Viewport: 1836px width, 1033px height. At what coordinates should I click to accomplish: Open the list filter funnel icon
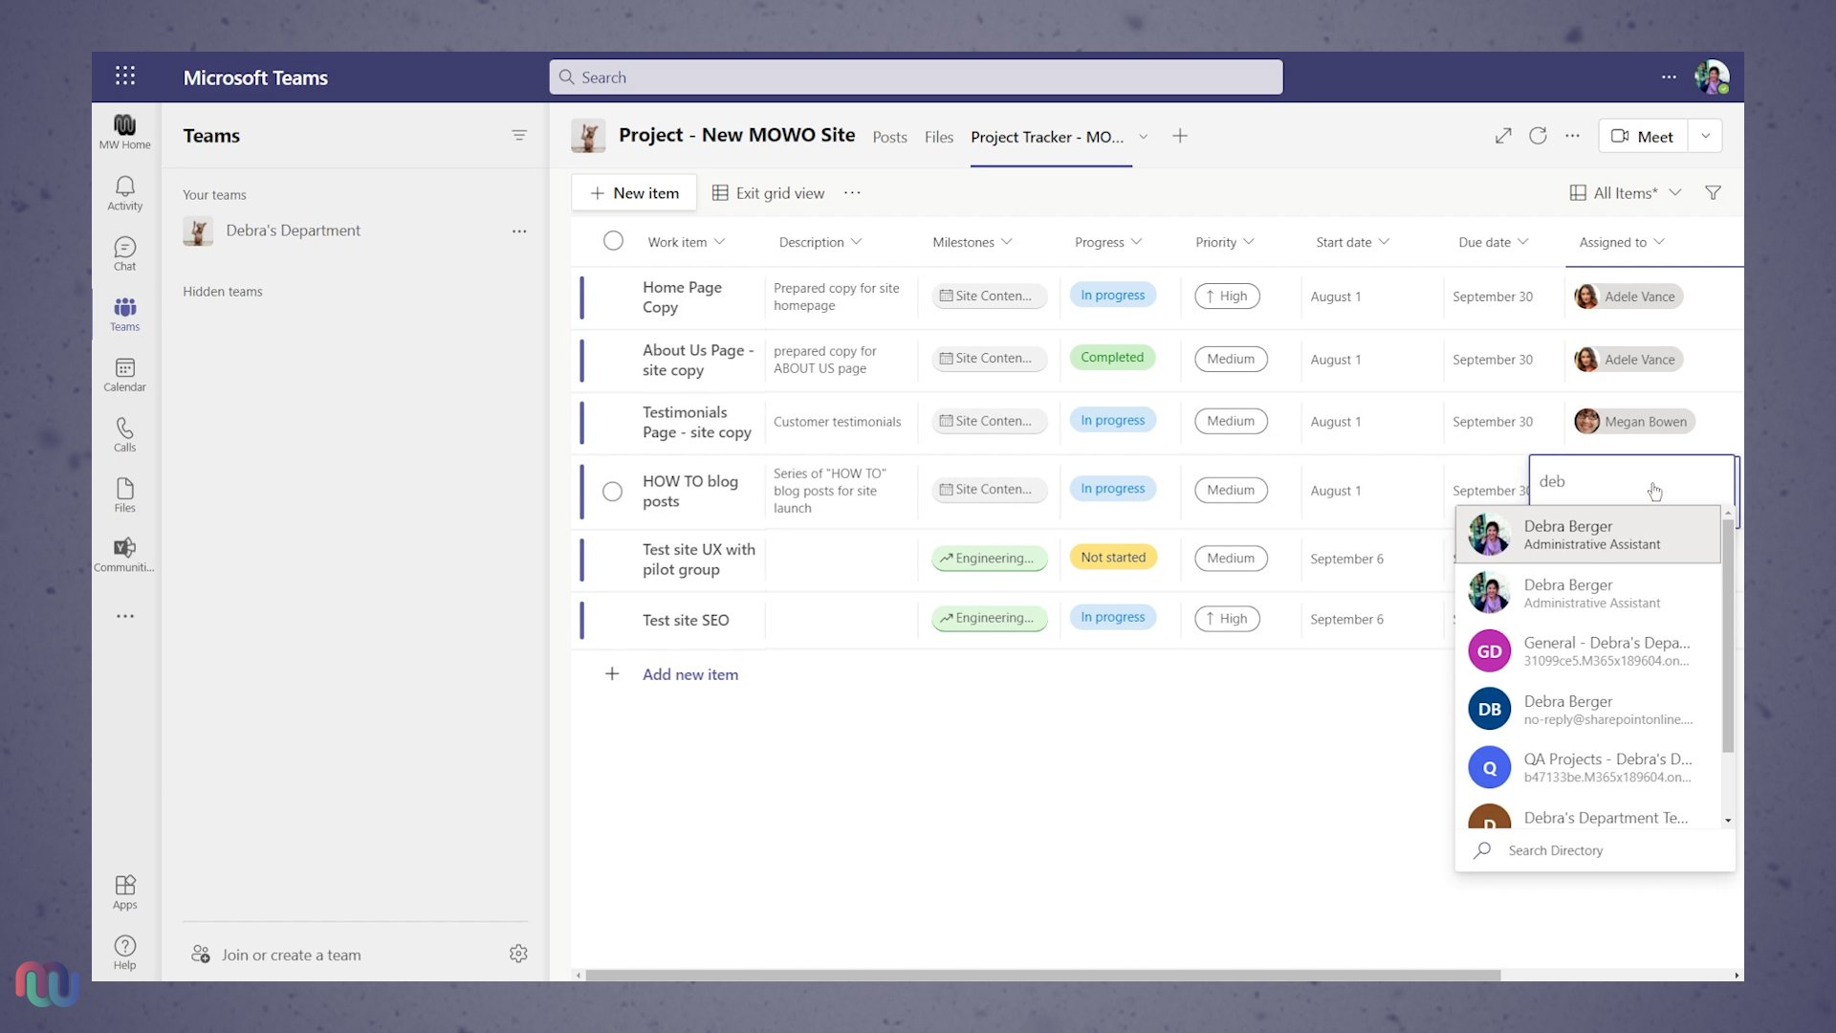click(x=1713, y=193)
